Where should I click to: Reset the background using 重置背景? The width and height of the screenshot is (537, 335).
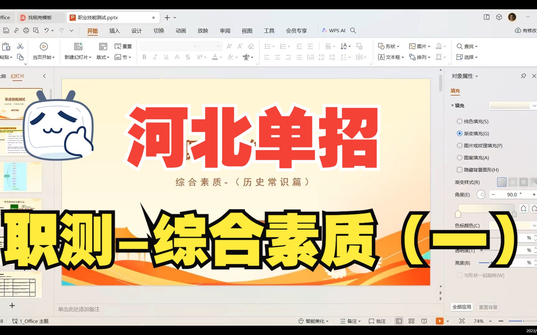pos(488,306)
